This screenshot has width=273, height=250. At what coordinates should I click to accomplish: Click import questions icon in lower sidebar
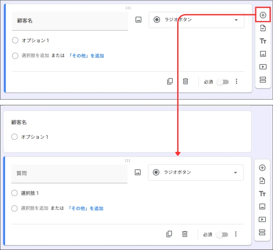pyautogui.click(x=262, y=181)
